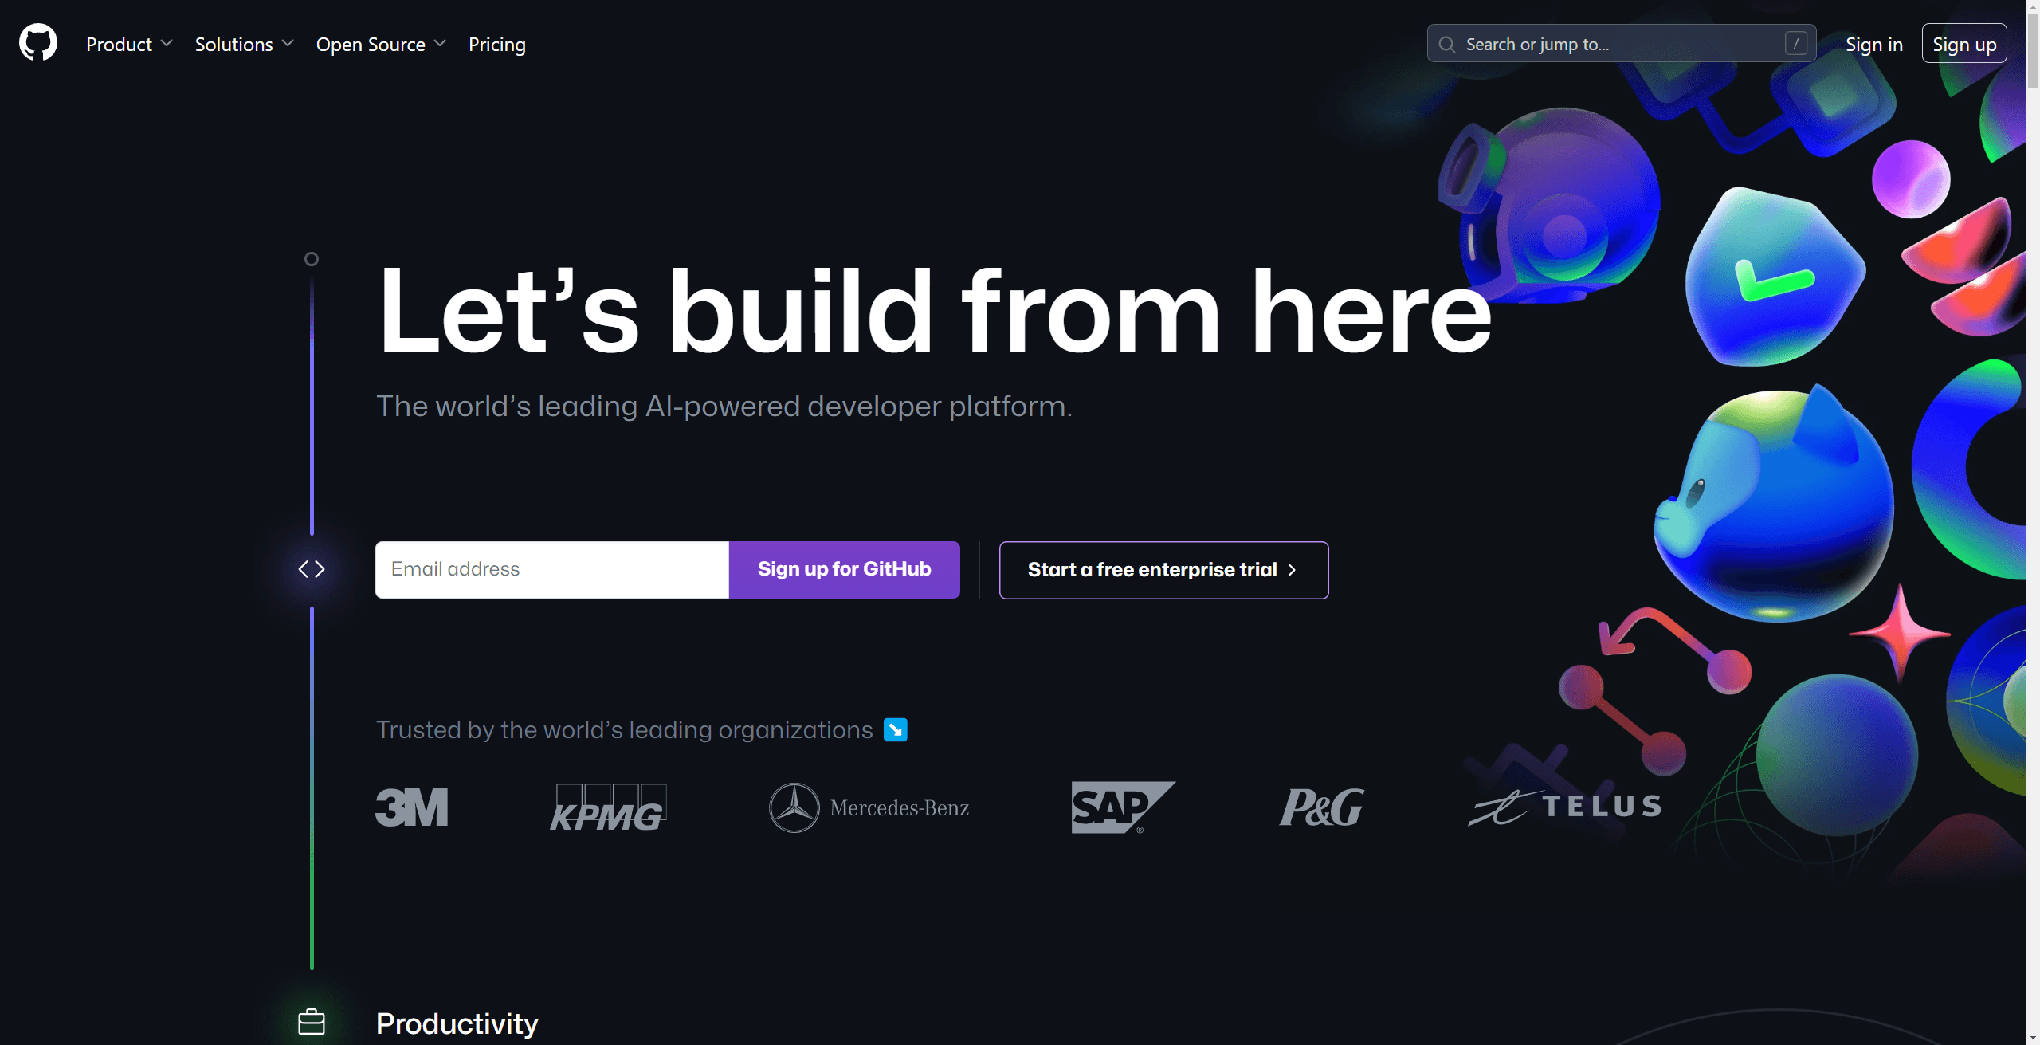The height and width of the screenshot is (1045, 2040).
Task: Click the keyboard shortcut slash toggle
Action: [x=1795, y=43]
